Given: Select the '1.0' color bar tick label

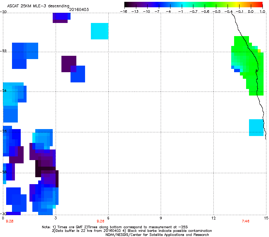Looking at the screenshot, I should [262, 12].
